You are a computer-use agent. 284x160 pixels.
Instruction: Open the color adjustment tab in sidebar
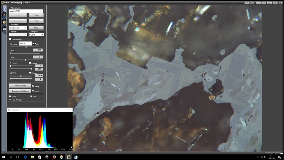point(4,15)
